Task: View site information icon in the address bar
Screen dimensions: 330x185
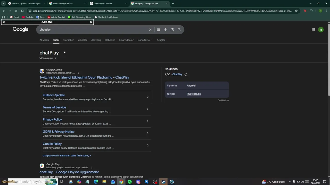Action: (30, 11)
